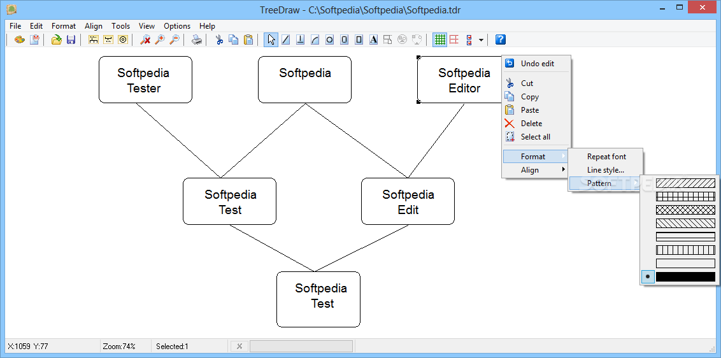This screenshot has width=721, height=358.
Task: Save the diagram with the floppy icon
Action: coord(71,39)
